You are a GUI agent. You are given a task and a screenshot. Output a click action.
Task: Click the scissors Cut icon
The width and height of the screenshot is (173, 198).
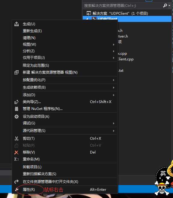tap(17, 139)
